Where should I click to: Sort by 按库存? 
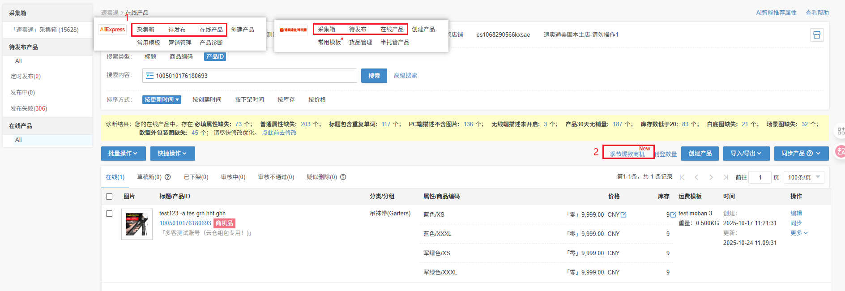(286, 99)
